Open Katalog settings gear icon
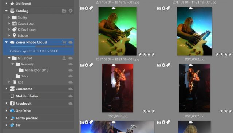The image size is (233, 133). coord(71,11)
